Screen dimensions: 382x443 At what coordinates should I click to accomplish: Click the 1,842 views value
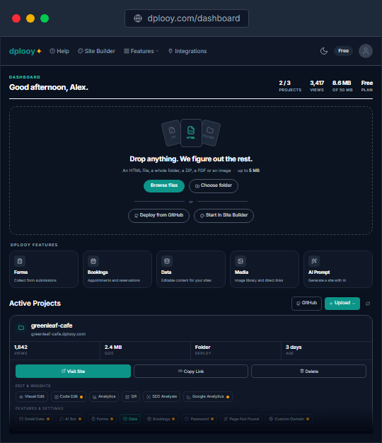click(x=21, y=347)
